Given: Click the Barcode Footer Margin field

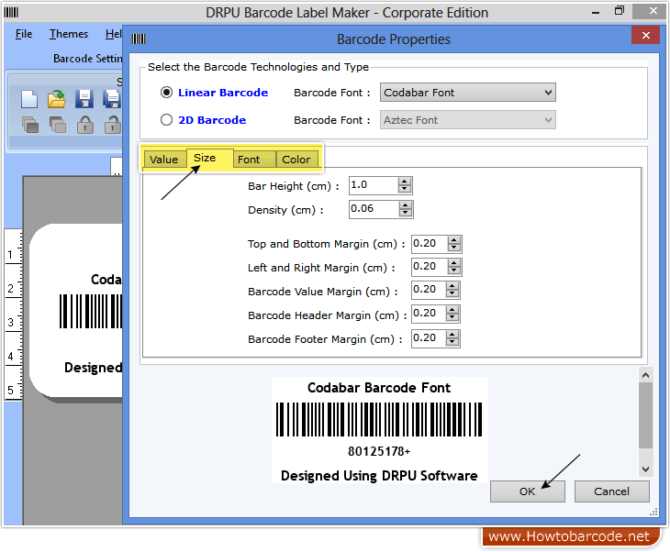Looking at the screenshot, I should [429, 338].
